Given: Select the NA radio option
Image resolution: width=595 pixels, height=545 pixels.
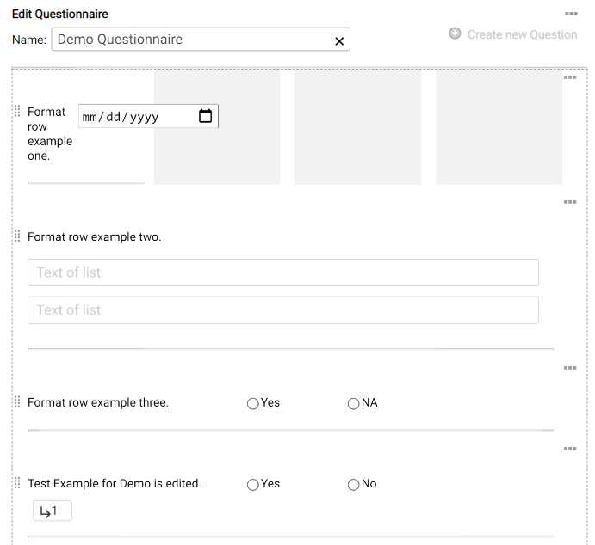Looking at the screenshot, I should point(354,403).
